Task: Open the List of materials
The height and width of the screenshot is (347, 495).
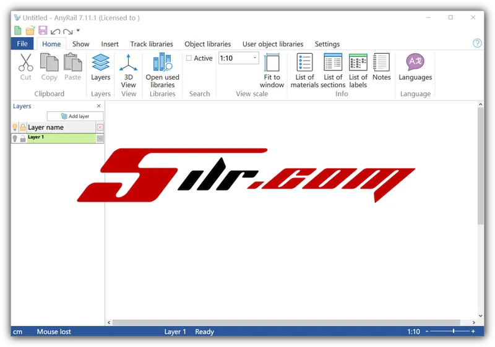Action: pos(304,71)
